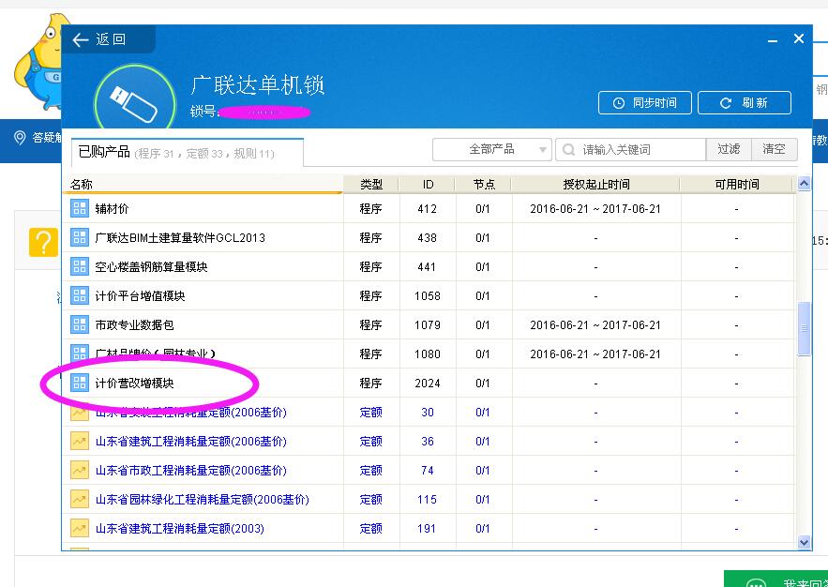Click the icon beside 广联达BIM土建算量软件GCL2013
Viewport: 828px width, 587px height.
coord(80,237)
